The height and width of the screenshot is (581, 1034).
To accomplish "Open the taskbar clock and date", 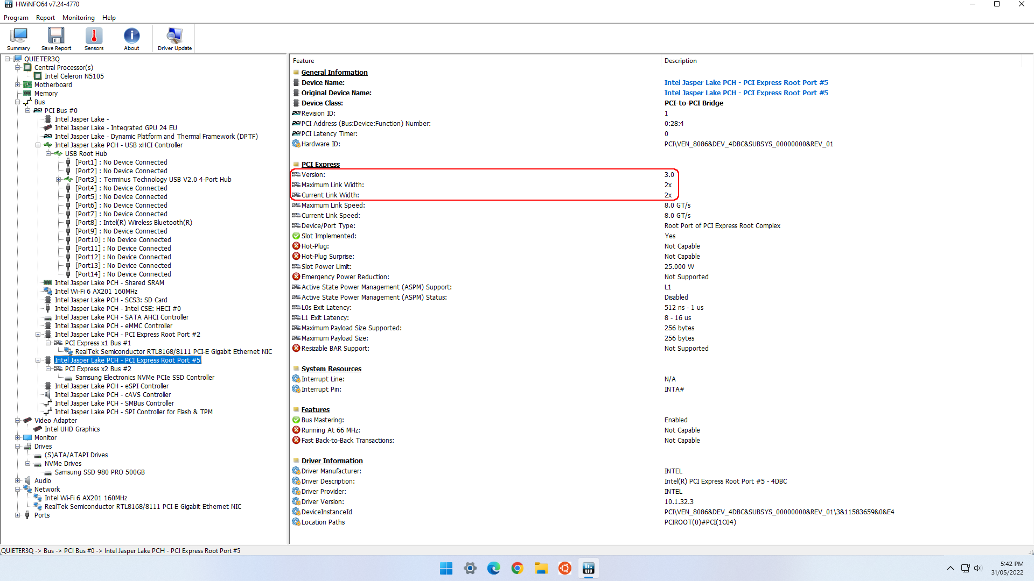I will pyautogui.click(x=1007, y=569).
